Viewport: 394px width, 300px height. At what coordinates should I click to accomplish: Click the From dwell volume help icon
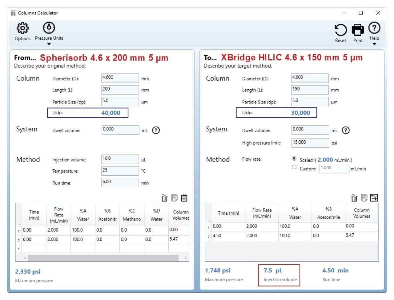point(156,130)
